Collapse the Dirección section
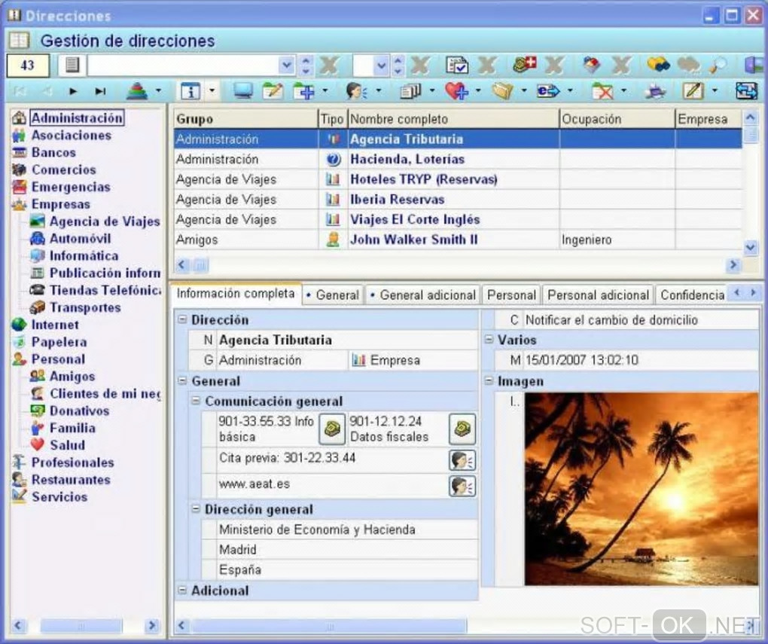This screenshot has height=644, width=768. [182, 319]
